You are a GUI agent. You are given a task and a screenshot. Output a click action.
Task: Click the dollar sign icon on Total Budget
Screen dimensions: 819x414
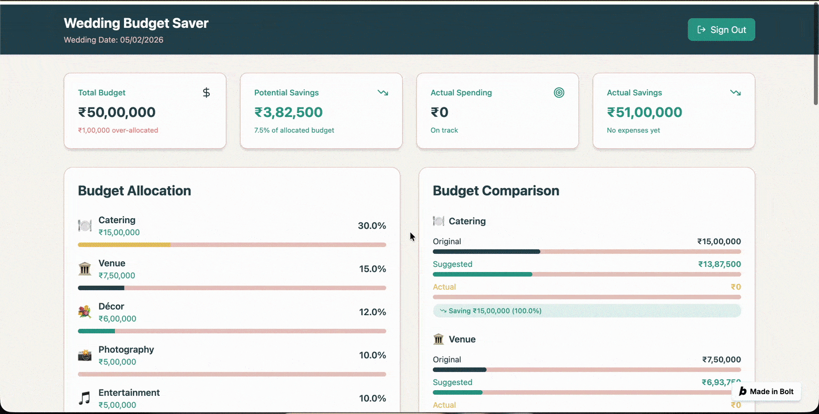(x=206, y=93)
